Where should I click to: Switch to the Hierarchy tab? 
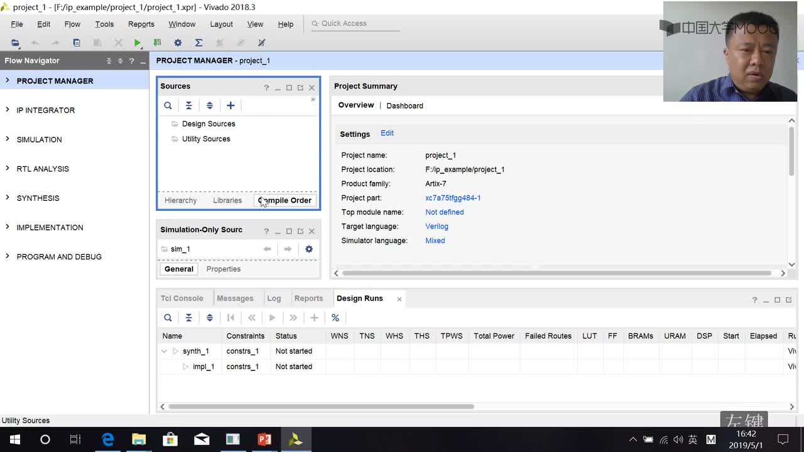(x=180, y=200)
